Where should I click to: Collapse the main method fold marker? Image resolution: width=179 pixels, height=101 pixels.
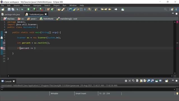(x=6, y=33)
